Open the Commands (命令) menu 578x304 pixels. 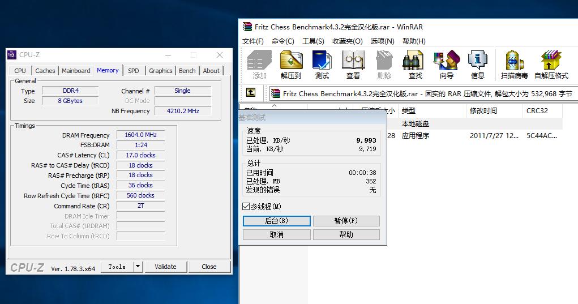pyautogui.click(x=282, y=41)
